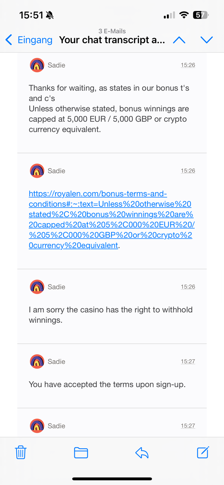Tap Sadie's avatar above the link message
224x485 pixels.
coord(37,171)
